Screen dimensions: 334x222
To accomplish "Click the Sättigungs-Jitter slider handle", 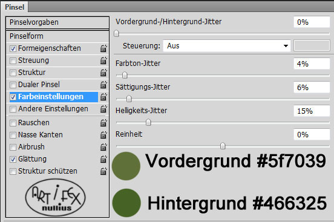I will (129, 99).
